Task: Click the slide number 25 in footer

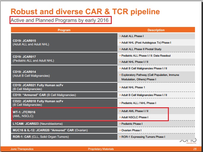Action: pyautogui.click(x=195, y=149)
